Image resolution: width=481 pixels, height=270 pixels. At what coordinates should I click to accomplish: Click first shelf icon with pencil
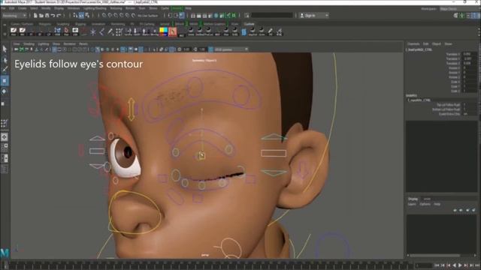14,31
